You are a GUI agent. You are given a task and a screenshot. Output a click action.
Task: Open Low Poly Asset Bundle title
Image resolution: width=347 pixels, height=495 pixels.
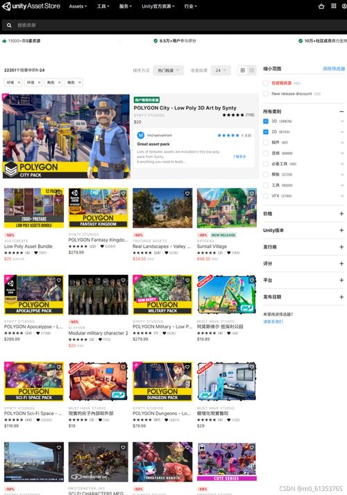click(x=28, y=246)
